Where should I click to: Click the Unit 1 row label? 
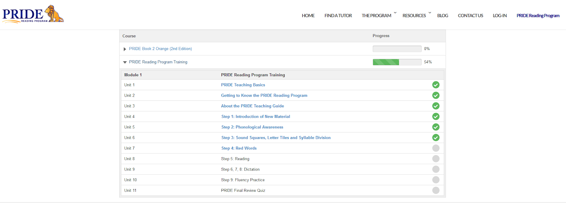[x=129, y=85]
